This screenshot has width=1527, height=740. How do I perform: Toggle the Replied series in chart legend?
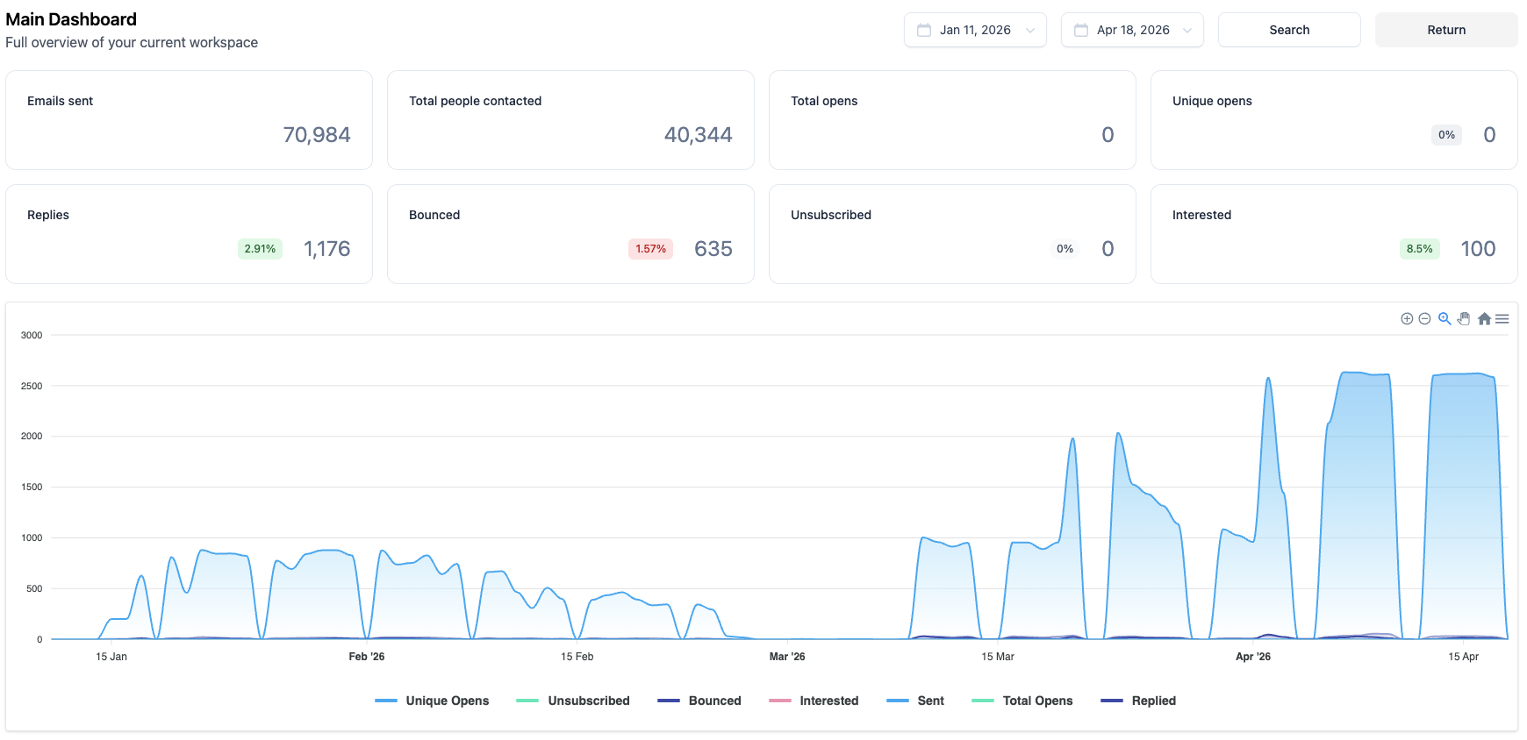[x=1138, y=701]
